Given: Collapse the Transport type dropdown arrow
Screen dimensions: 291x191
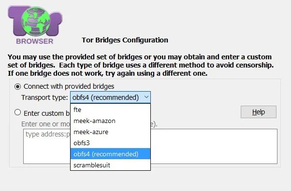Looking at the screenshot, I should pyautogui.click(x=146, y=97).
